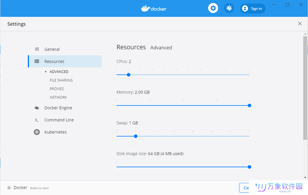
Task: Click the General sliders icon
Action: (37, 49)
